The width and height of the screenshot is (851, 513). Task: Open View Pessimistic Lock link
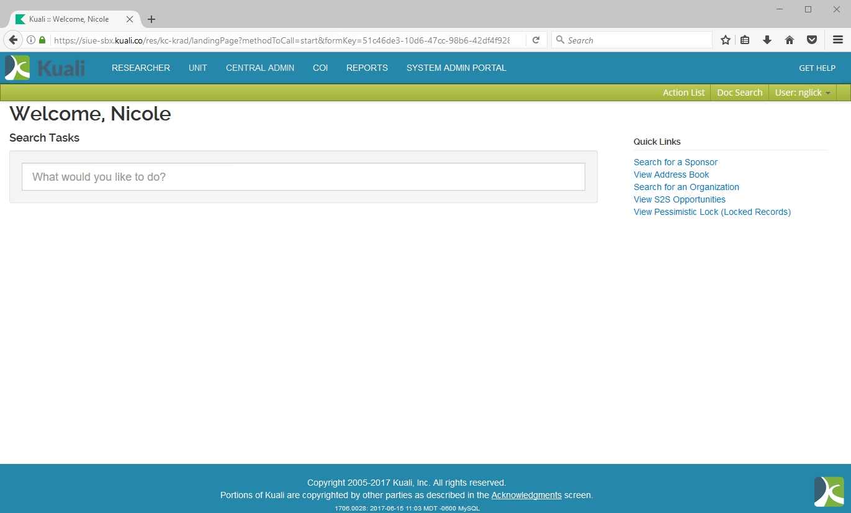(x=712, y=212)
